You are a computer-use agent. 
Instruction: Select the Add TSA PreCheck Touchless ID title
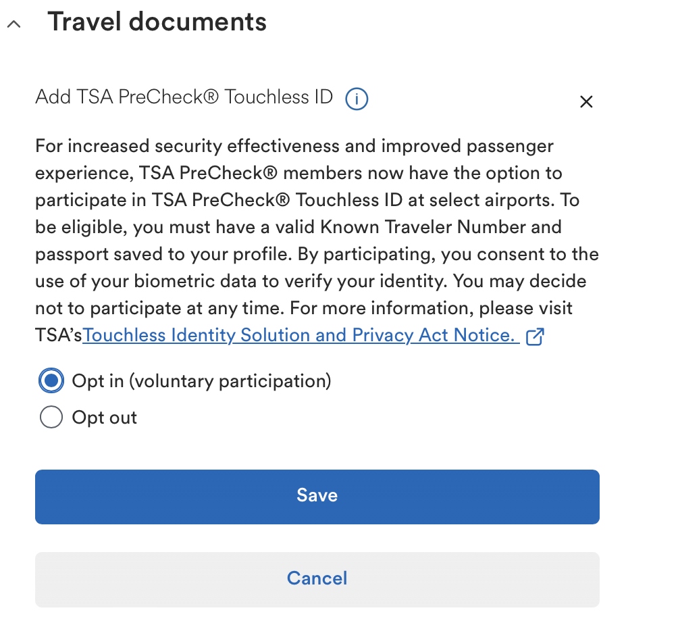pos(183,97)
